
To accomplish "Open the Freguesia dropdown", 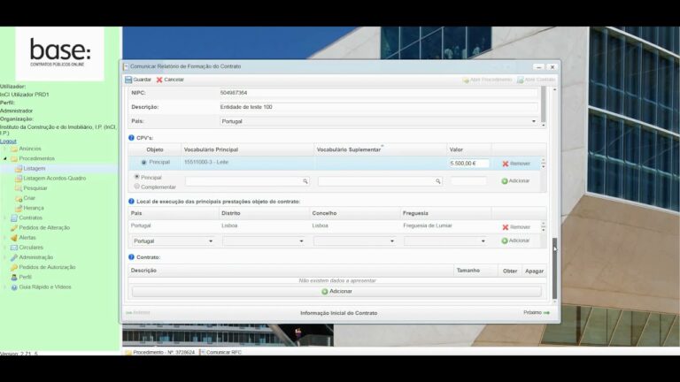I will coord(445,241).
